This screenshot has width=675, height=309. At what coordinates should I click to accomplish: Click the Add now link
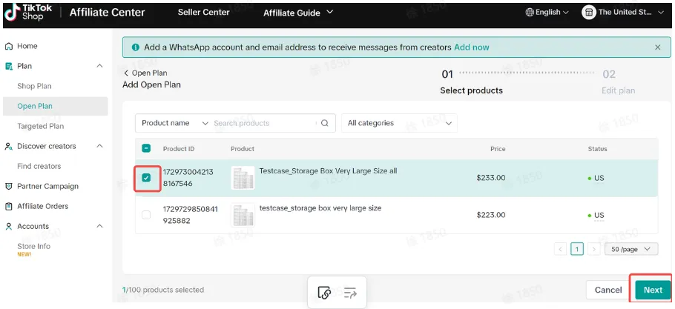472,47
